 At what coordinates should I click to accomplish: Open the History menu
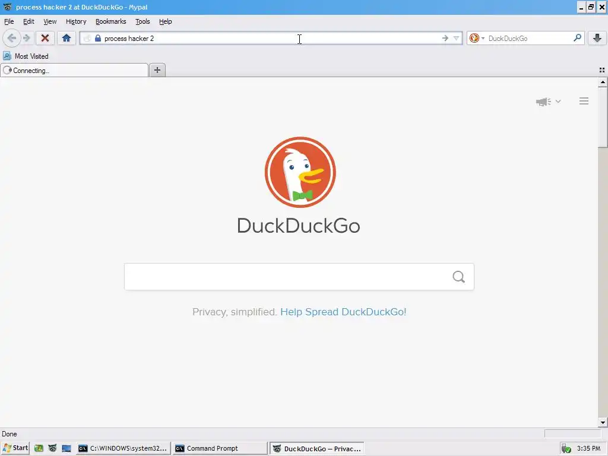coord(76,21)
